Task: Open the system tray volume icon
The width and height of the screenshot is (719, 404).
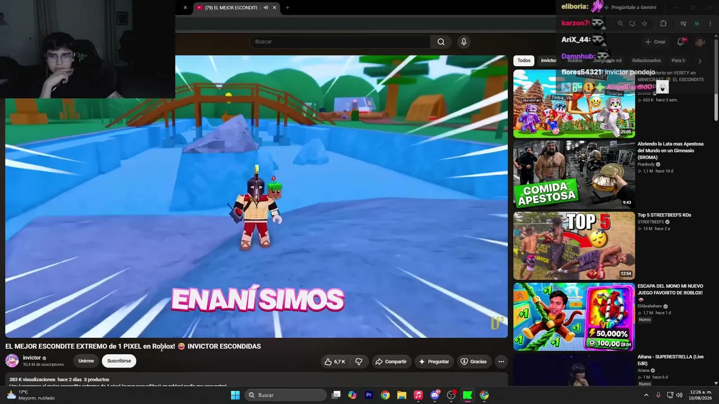Action: coord(680,395)
